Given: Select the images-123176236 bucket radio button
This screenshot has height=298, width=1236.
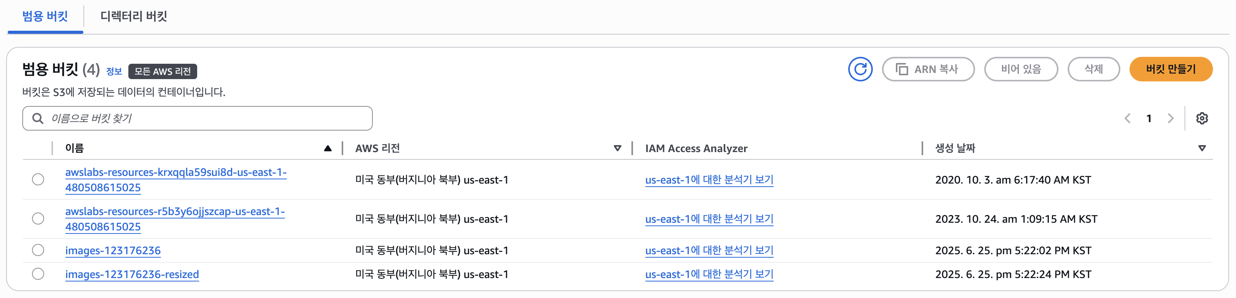Looking at the screenshot, I should tap(38, 250).
